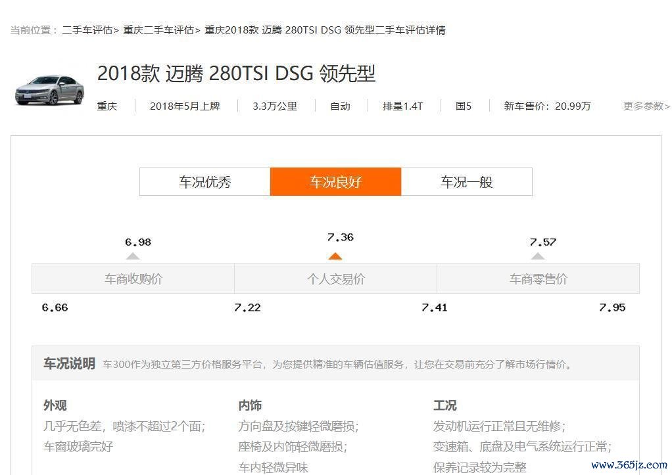Click the 外观 heading
672x475 pixels.
point(55,405)
